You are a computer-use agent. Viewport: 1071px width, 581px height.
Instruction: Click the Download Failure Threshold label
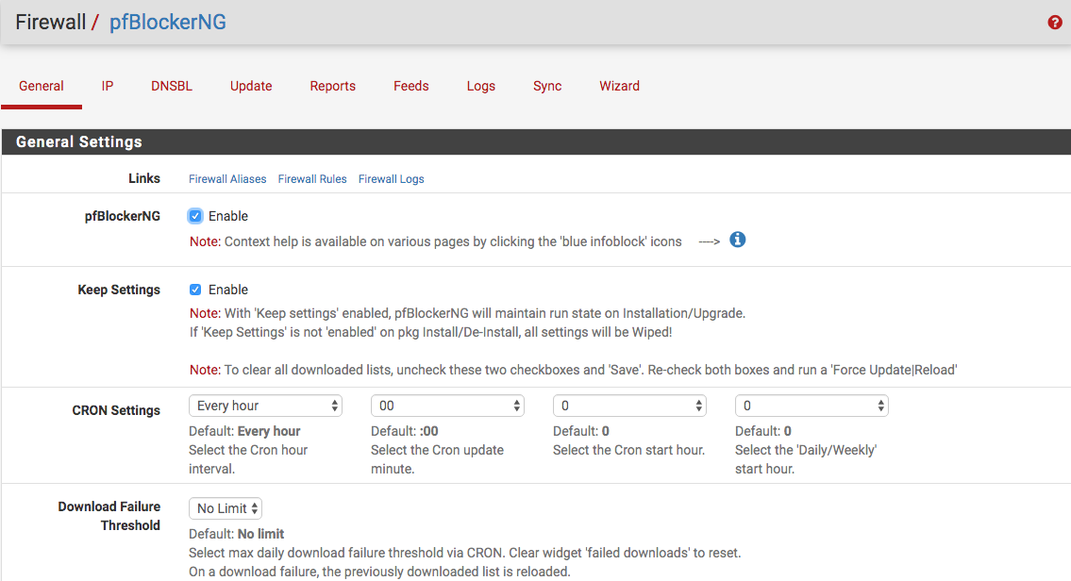coord(109,516)
